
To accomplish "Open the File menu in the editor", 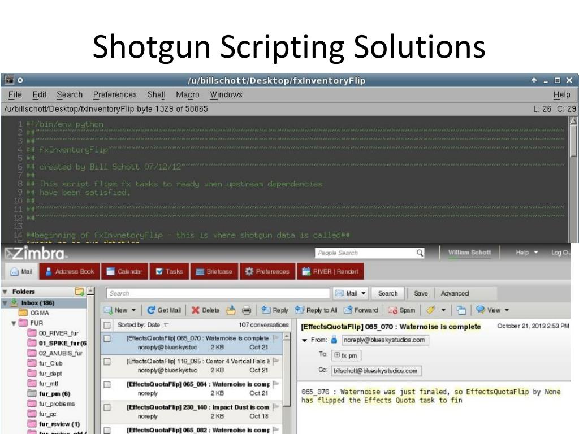I will [x=15, y=94].
